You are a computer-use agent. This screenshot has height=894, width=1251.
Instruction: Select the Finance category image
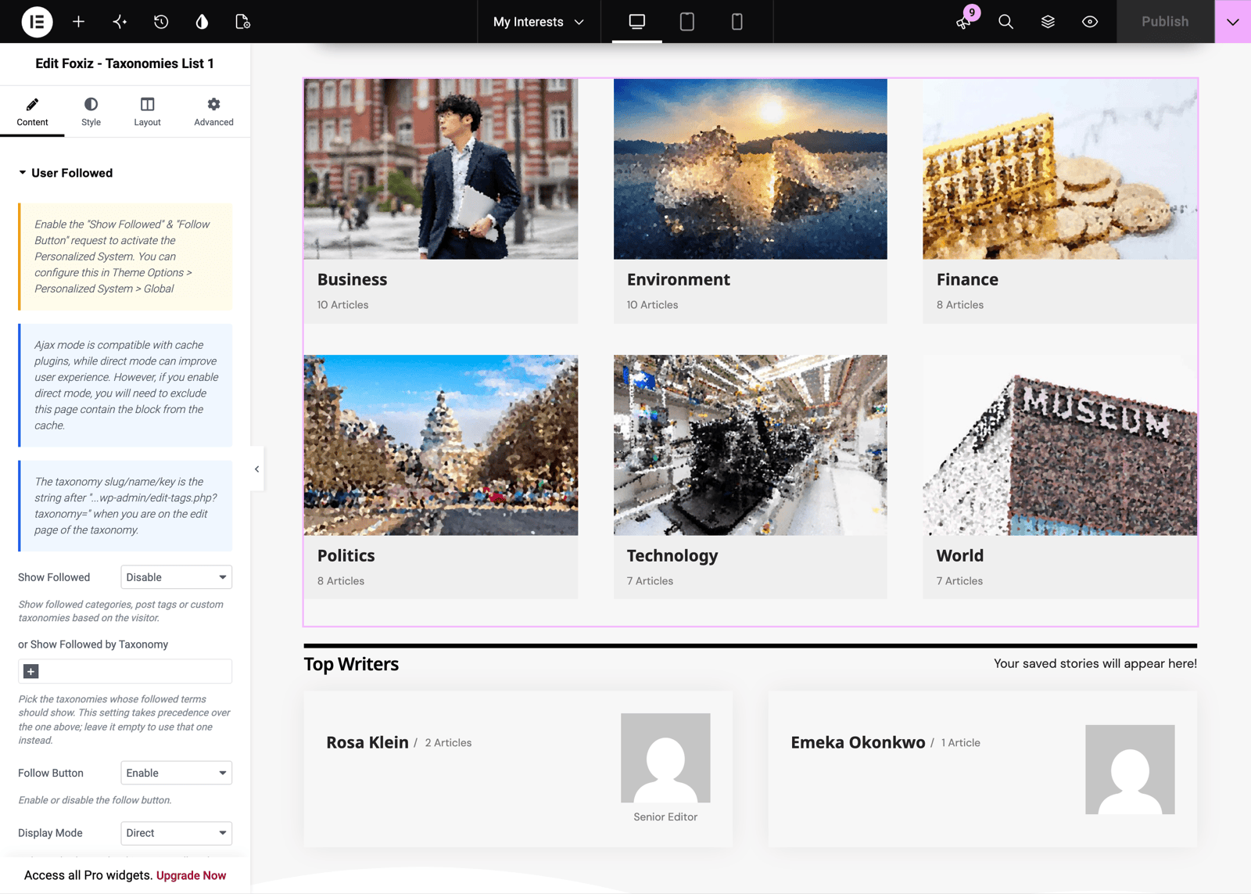tap(1060, 169)
